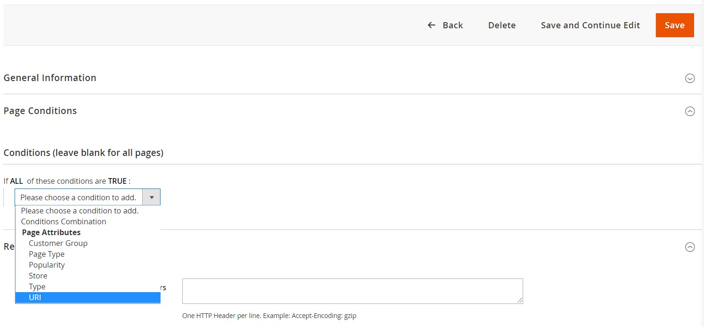Click the condition dropdown arrow button
Viewport: 704px width, 327px height.
(152, 197)
